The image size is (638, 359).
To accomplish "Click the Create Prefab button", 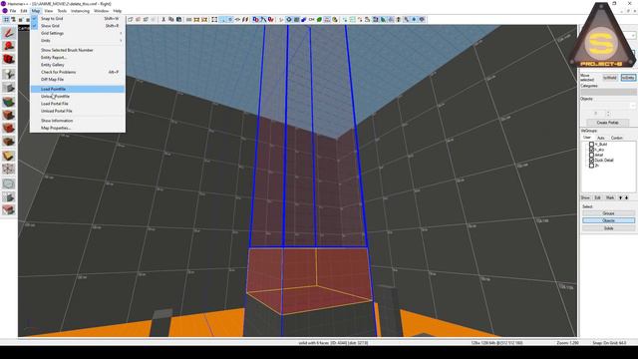I will [607, 123].
